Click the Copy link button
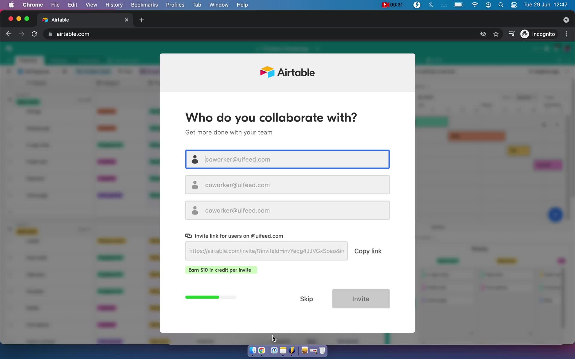 (x=368, y=251)
